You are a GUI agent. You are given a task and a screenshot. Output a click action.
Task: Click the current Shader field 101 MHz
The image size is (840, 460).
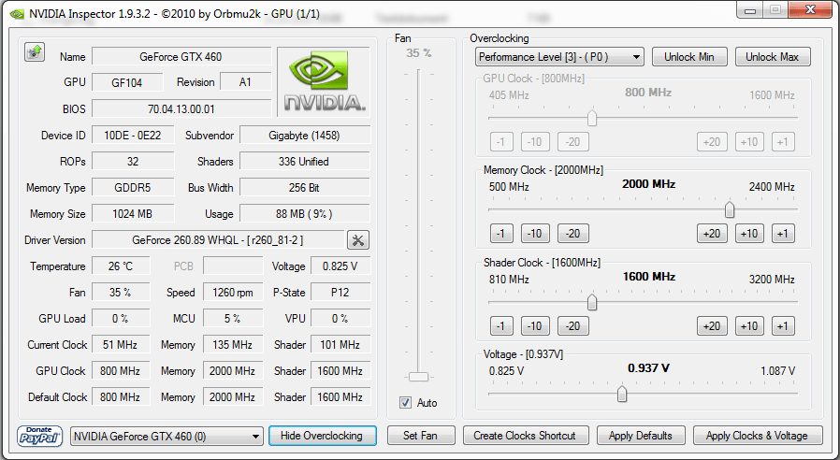[x=340, y=345]
